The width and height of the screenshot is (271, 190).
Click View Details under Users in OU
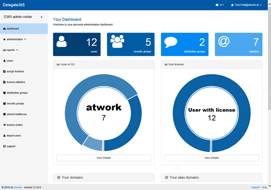[x=103, y=158]
